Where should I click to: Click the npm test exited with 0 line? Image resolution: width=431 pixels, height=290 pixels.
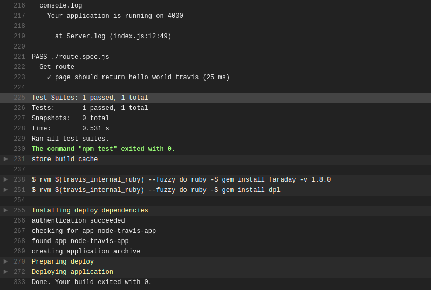[x=104, y=149]
